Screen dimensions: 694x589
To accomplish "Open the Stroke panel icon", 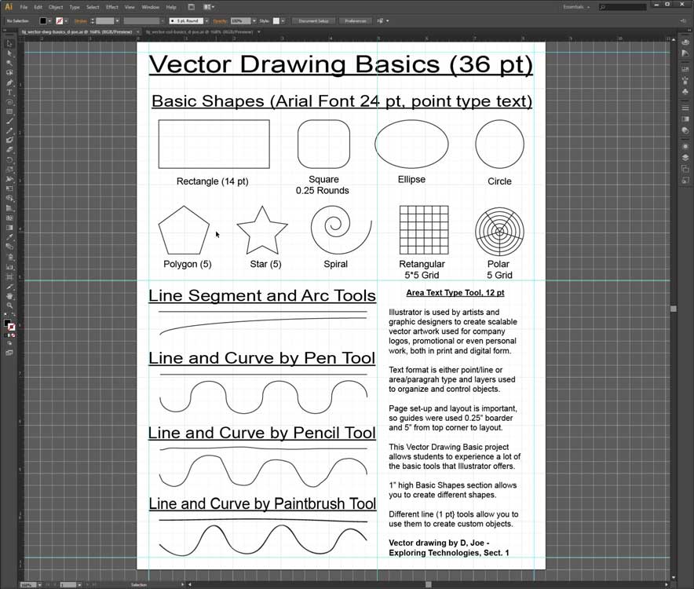I will click(685, 108).
